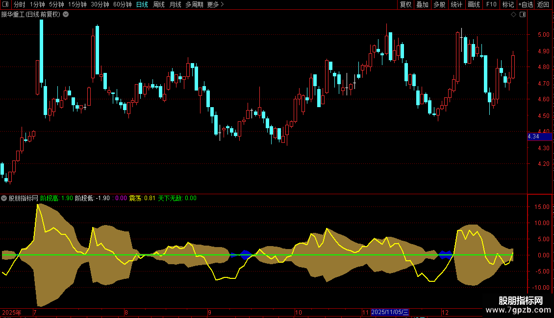The image size is (554, 318).
Task: Click the 天下无敌: 0.00 indicator value
Action: coord(177,198)
